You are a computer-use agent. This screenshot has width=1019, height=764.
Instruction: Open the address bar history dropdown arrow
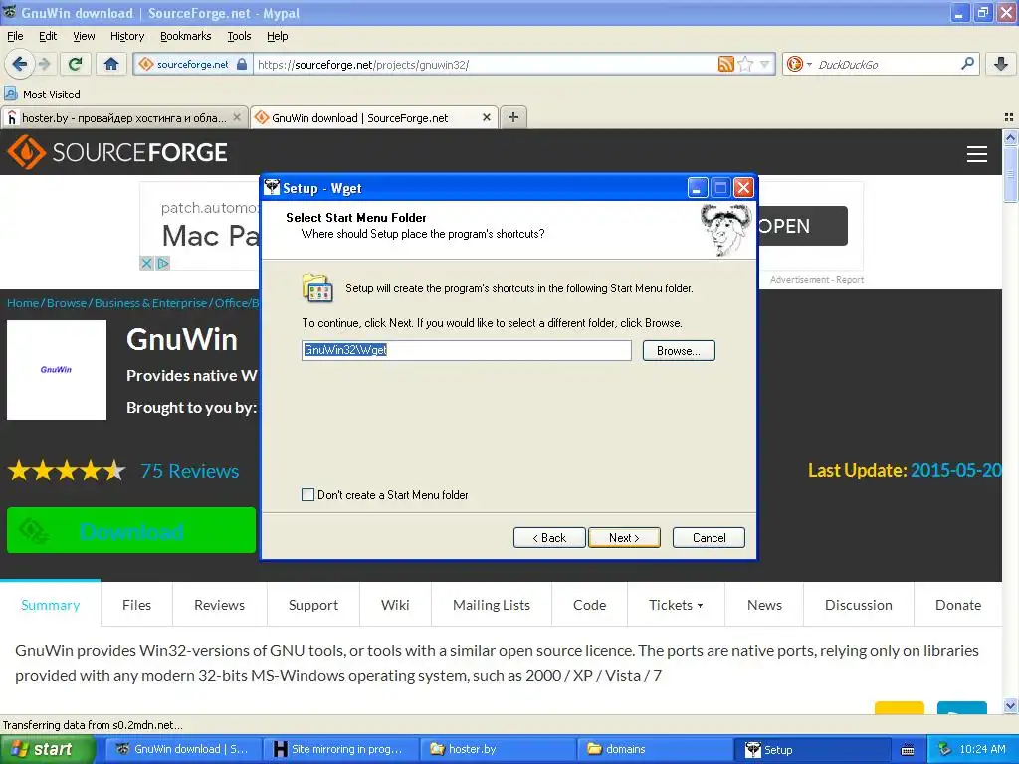click(x=765, y=64)
